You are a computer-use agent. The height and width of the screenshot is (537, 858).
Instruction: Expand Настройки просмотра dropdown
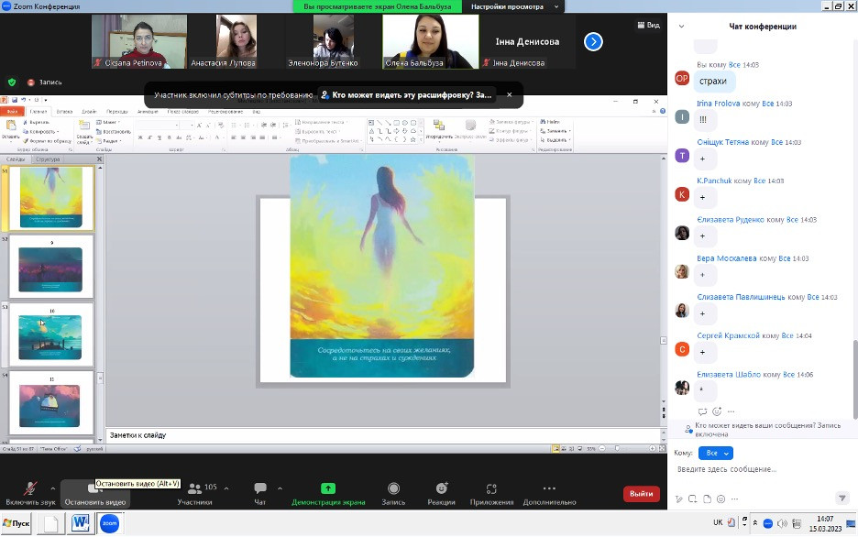coord(513,6)
